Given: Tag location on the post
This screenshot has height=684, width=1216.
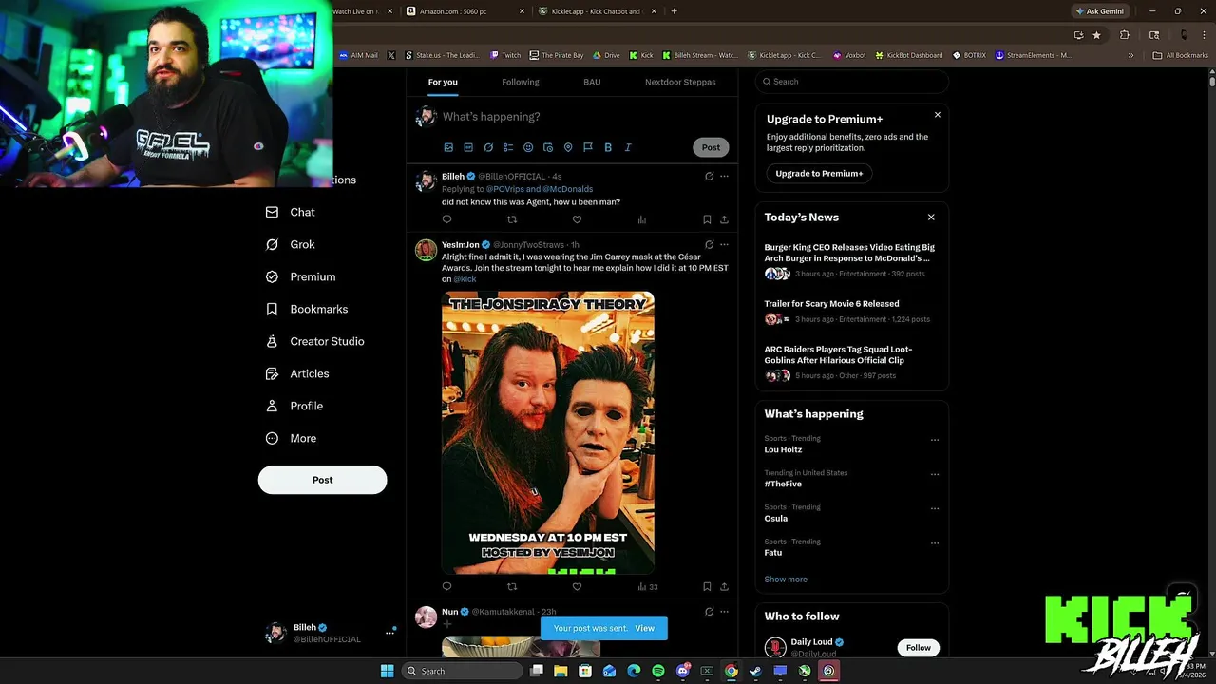Looking at the screenshot, I should pos(568,147).
